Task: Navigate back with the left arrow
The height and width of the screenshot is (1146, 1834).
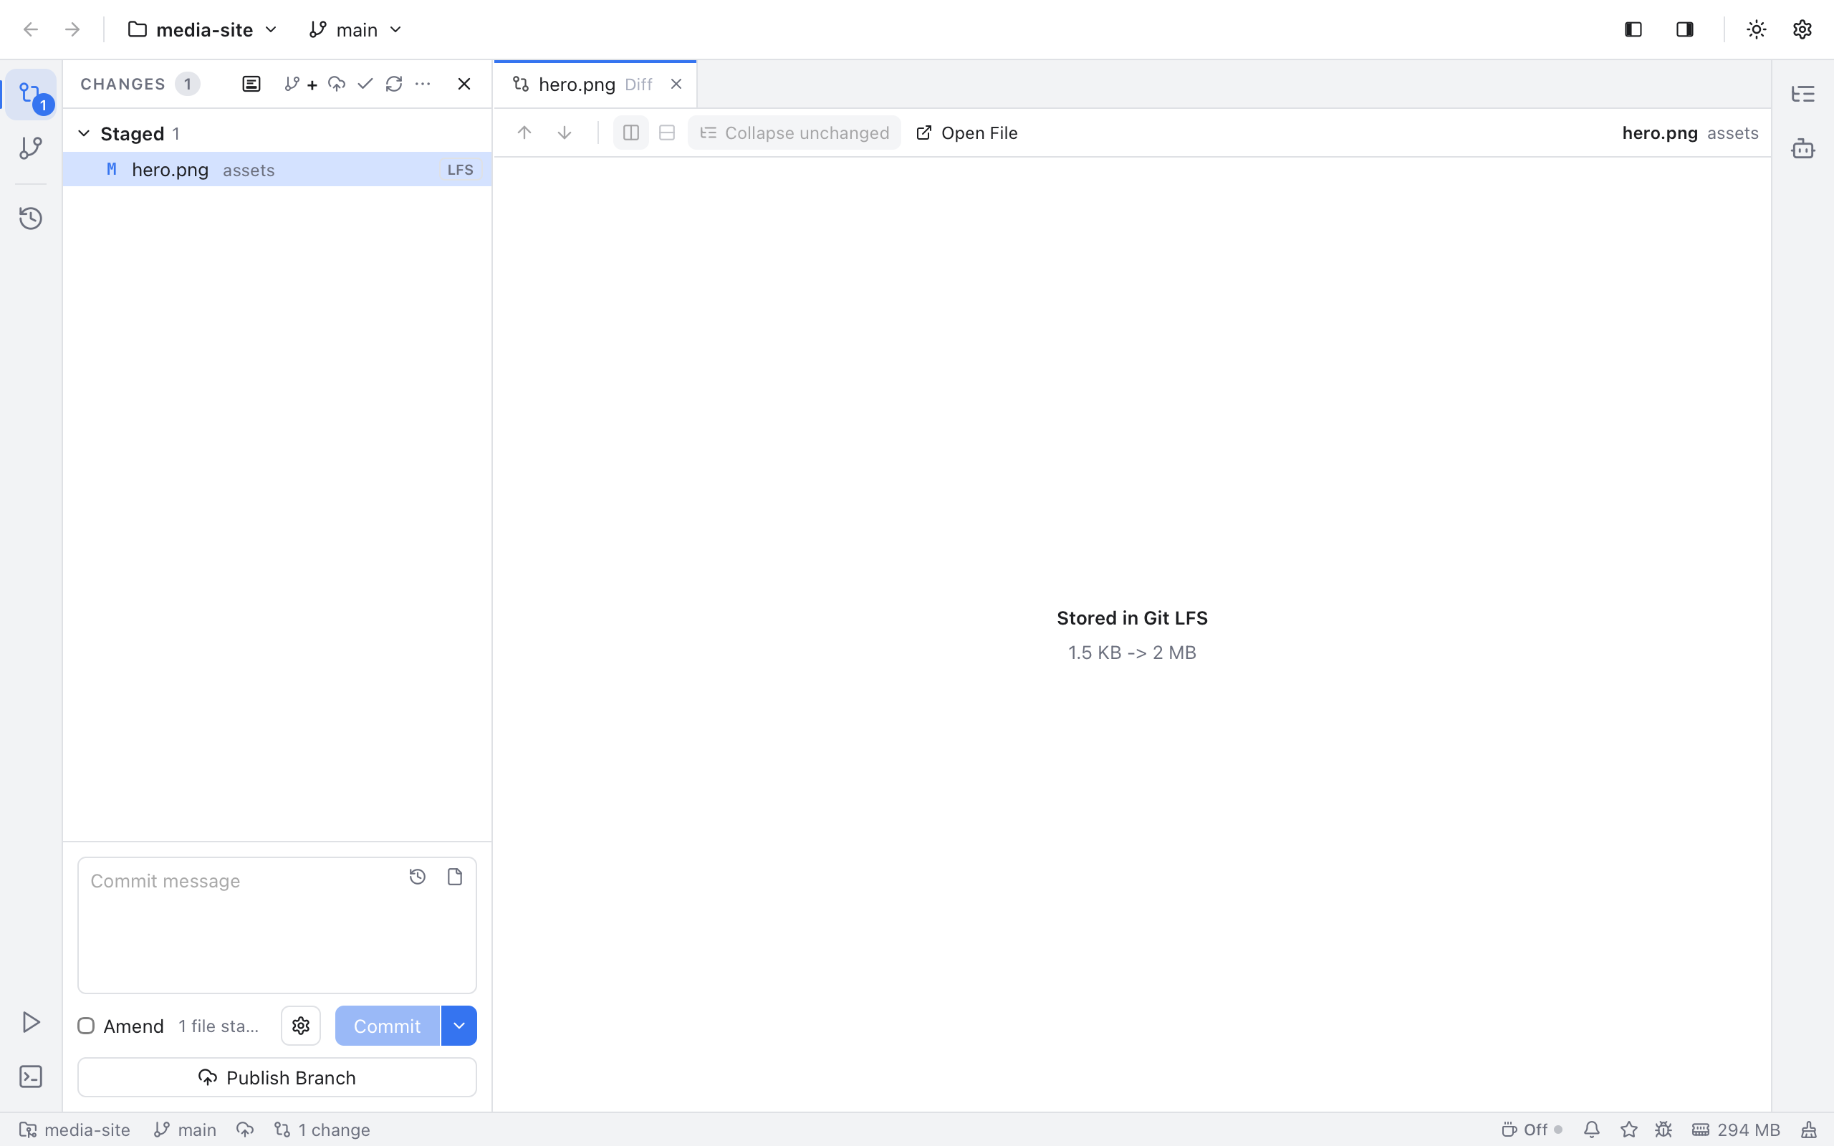Action: click(x=31, y=29)
